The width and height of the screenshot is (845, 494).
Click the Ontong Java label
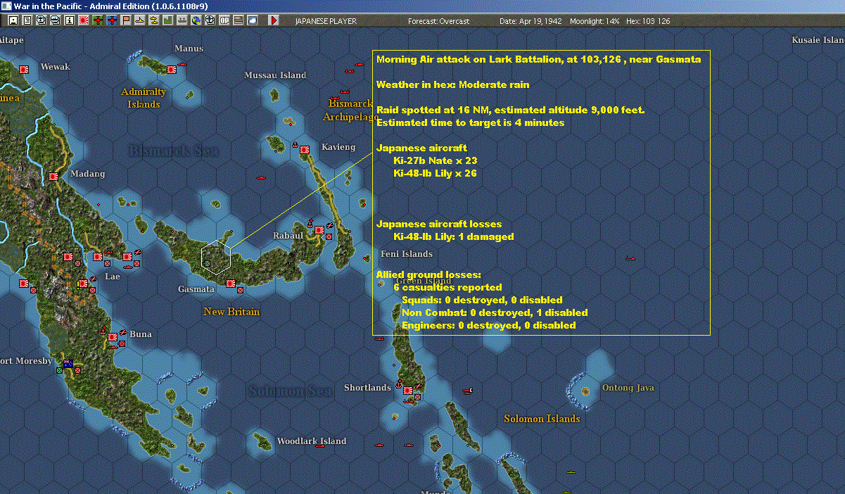[x=628, y=388]
